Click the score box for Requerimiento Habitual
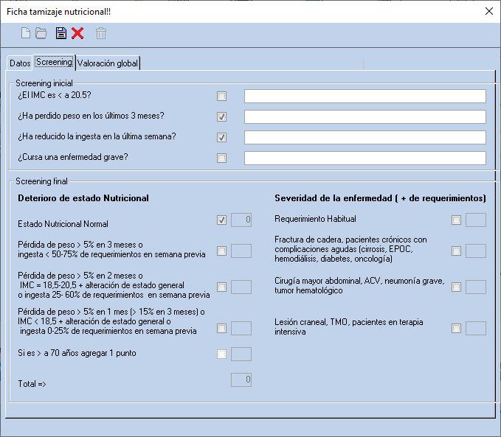 [476, 220]
